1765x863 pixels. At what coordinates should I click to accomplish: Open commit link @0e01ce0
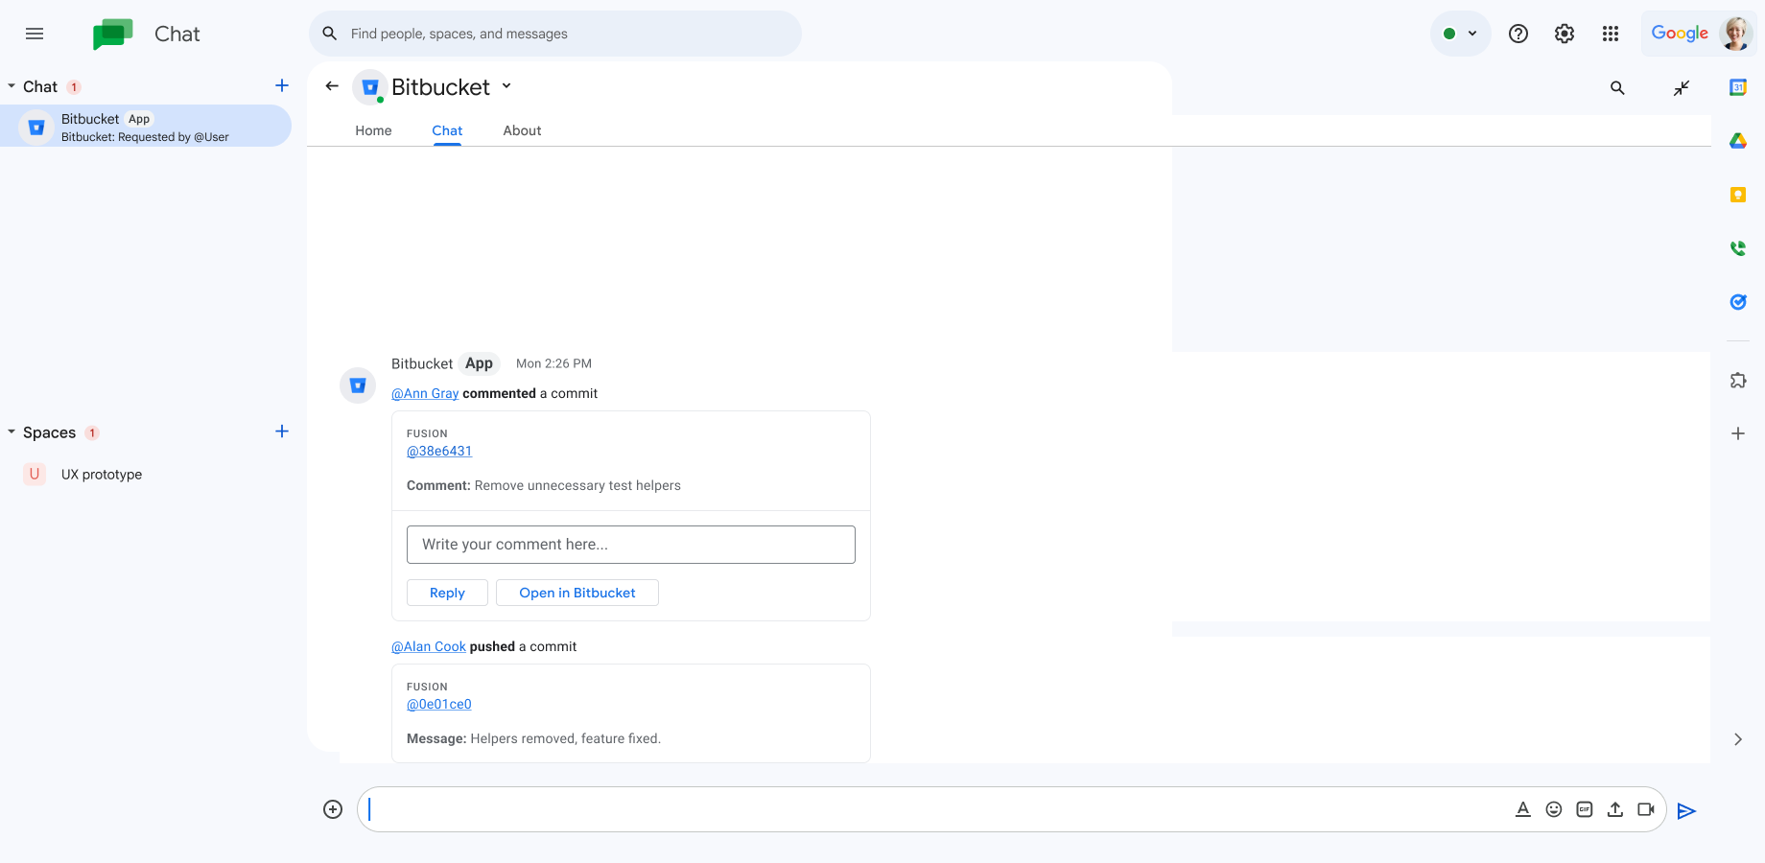tap(439, 704)
